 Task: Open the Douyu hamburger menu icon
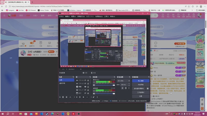click(x=4, y=15)
